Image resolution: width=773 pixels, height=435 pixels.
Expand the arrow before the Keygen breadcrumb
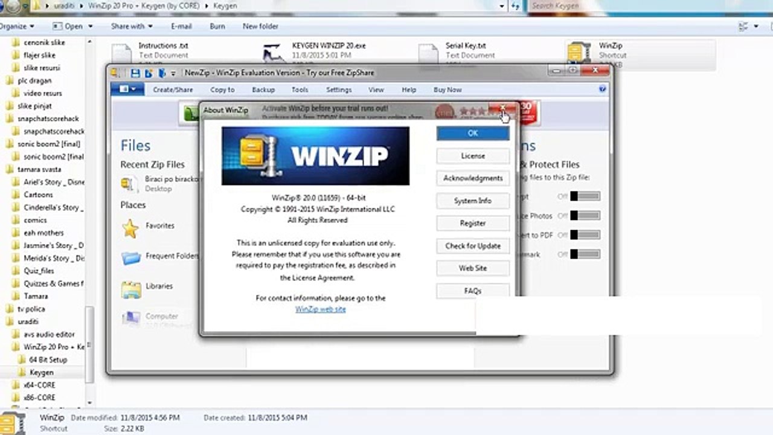207,6
